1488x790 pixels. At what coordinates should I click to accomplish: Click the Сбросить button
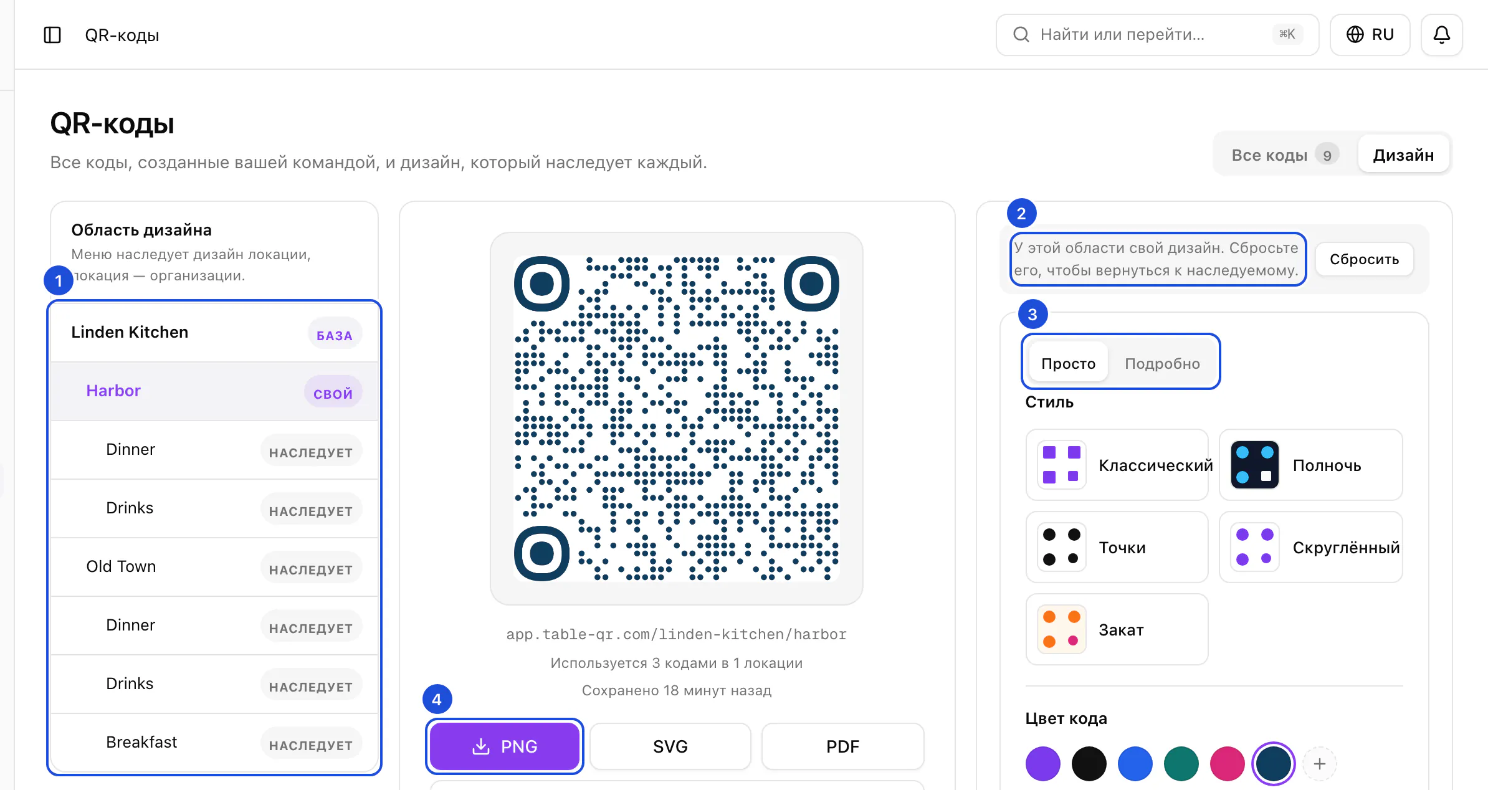(1364, 259)
